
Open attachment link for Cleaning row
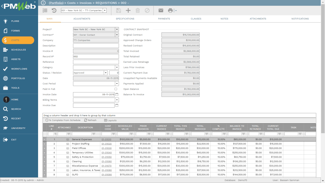pyautogui.click(x=68, y=161)
